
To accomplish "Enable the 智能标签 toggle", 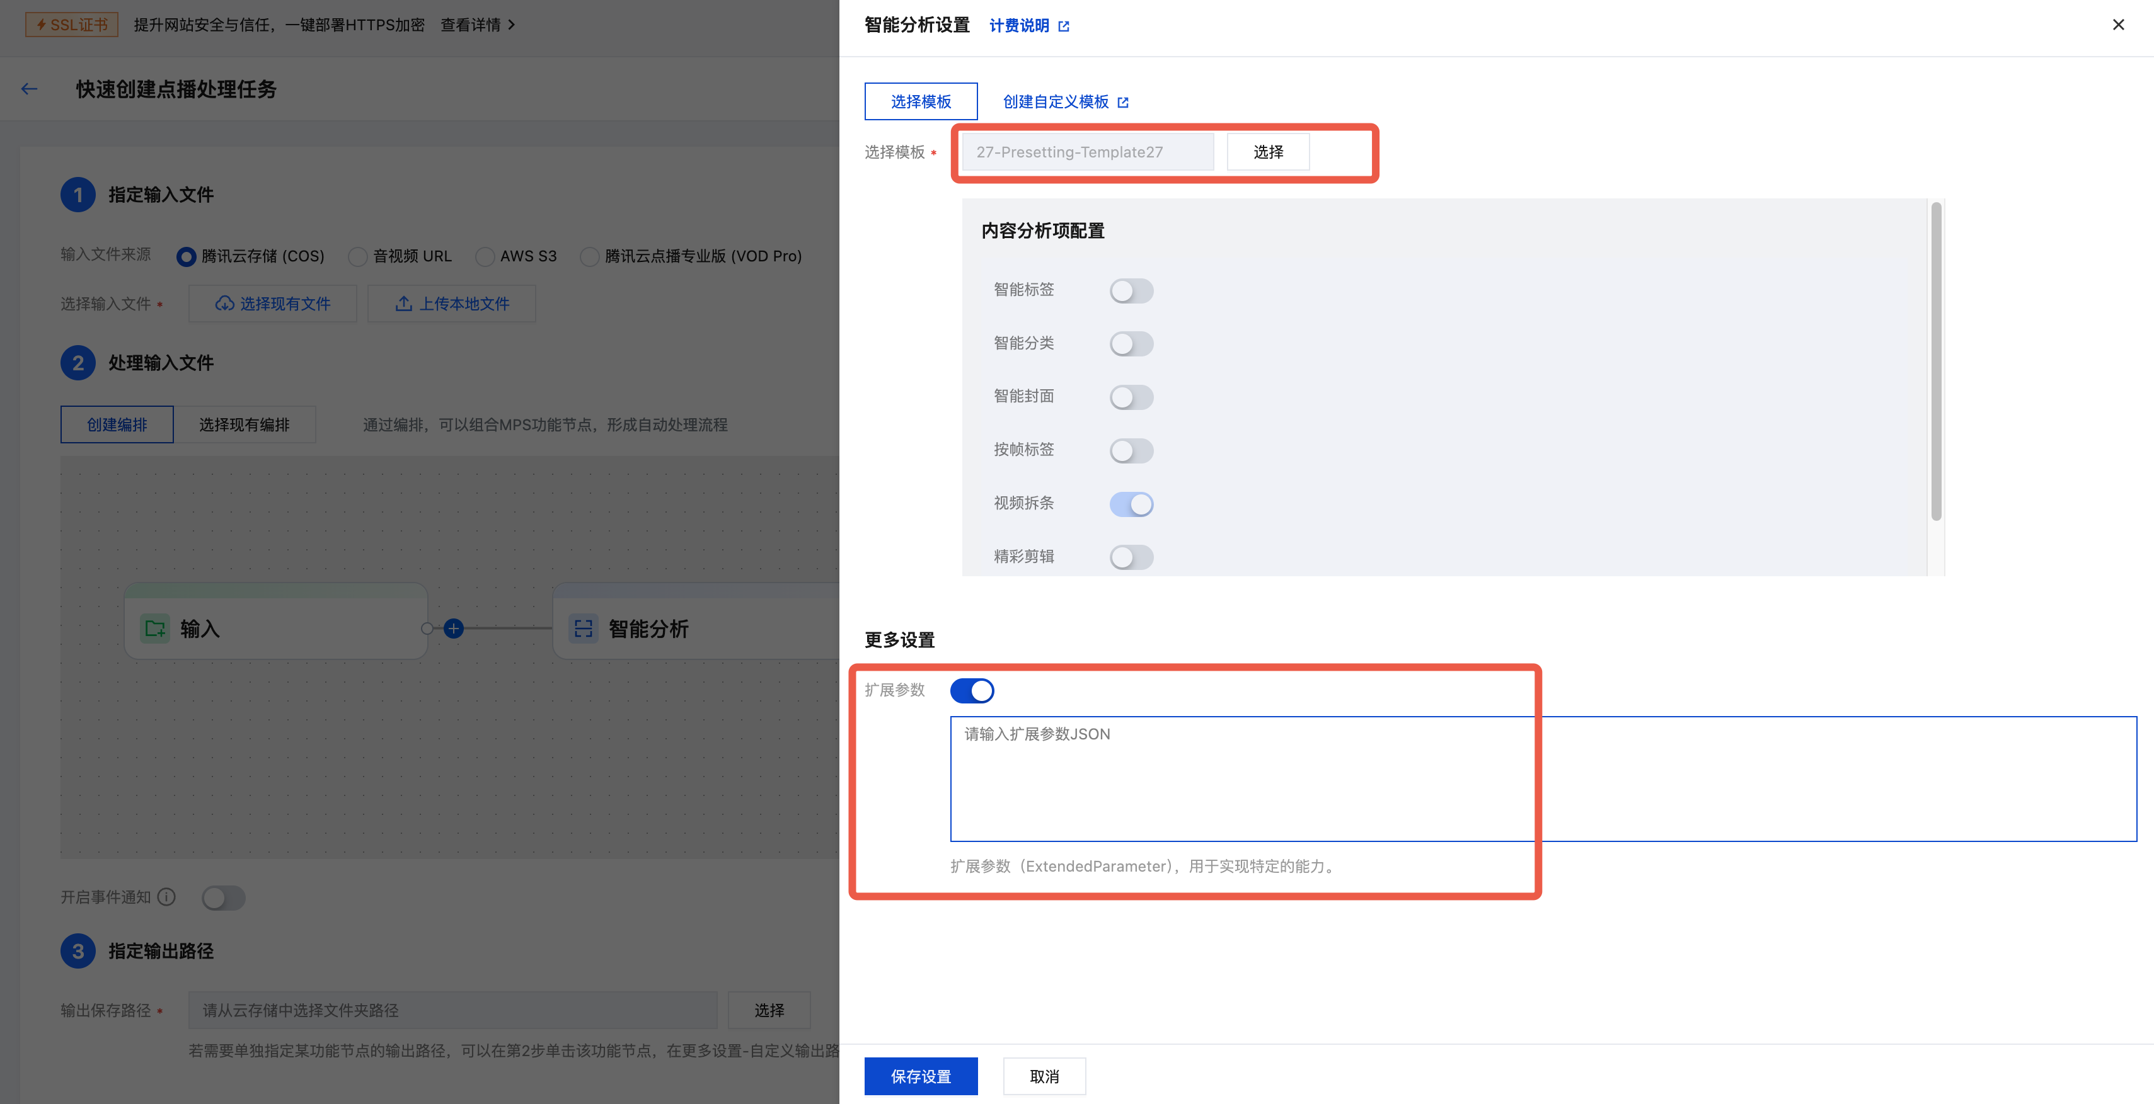I will (1131, 291).
